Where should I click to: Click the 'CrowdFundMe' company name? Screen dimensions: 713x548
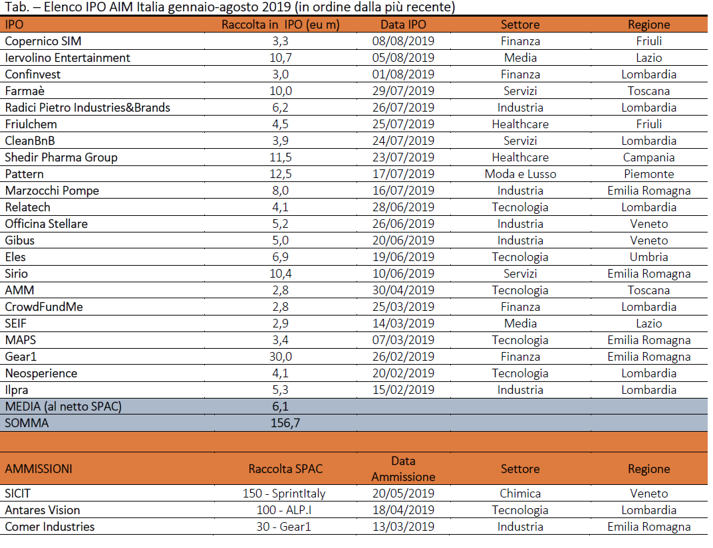[x=44, y=307]
